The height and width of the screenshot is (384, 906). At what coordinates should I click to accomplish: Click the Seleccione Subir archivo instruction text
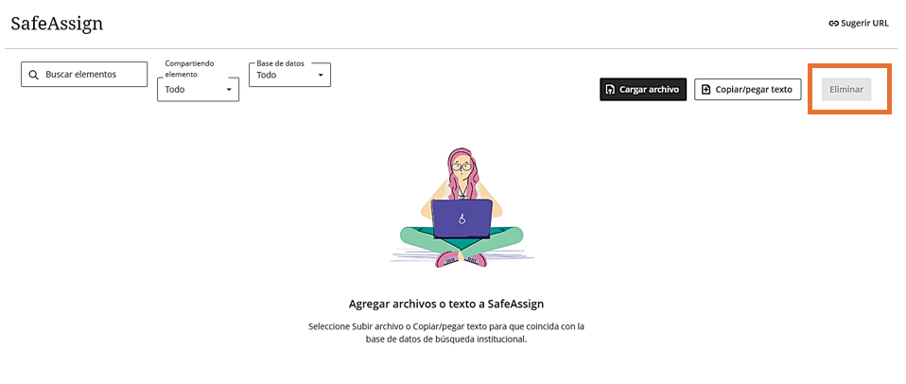[446, 333]
